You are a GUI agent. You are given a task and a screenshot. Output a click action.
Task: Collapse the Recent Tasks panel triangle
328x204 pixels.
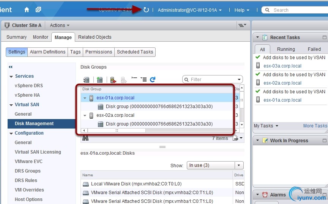[x=258, y=37]
